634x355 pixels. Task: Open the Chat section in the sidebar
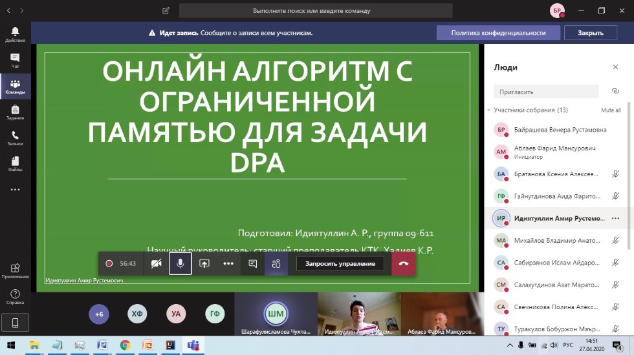pos(15,60)
